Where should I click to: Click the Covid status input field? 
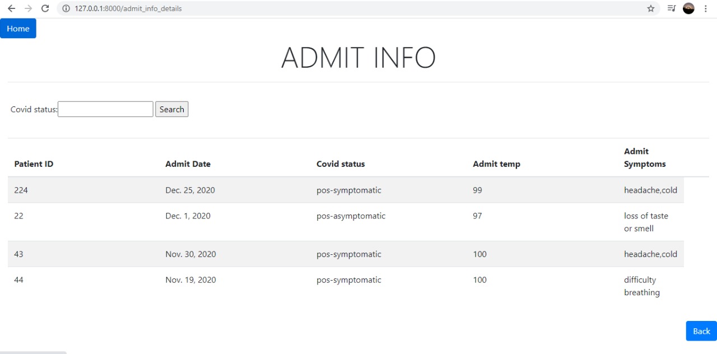pos(105,109)
